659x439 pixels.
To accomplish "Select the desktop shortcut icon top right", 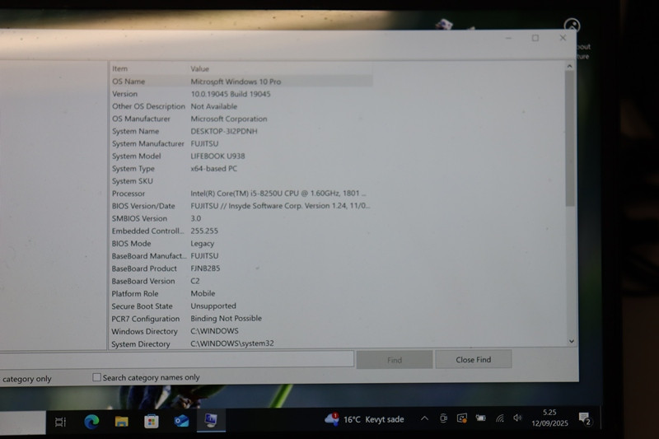I will pyautogui.click(x=572, y=26).
